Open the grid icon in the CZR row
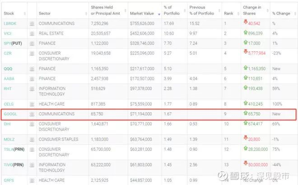The image size is (298, 185). point(32,53)
